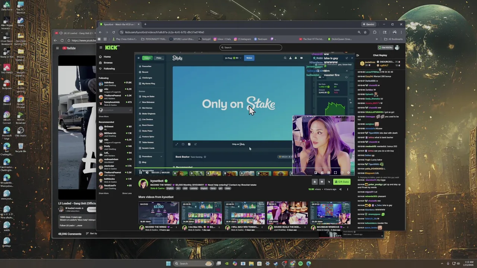This screenshot has width=477, height=268.
Task: Open a new Chrome tab
Action: (x=145, y=24)
